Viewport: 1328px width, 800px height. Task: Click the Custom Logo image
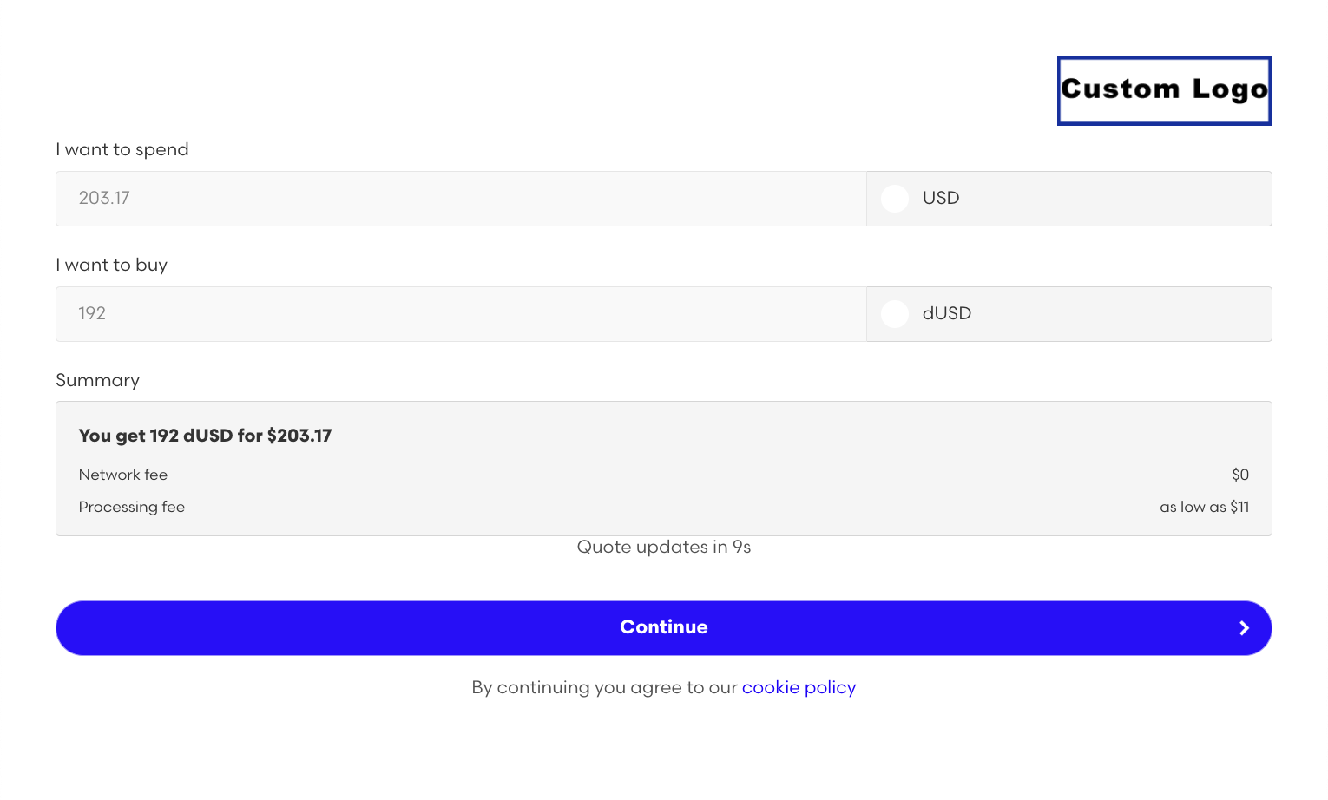[x=1164, y=90]
